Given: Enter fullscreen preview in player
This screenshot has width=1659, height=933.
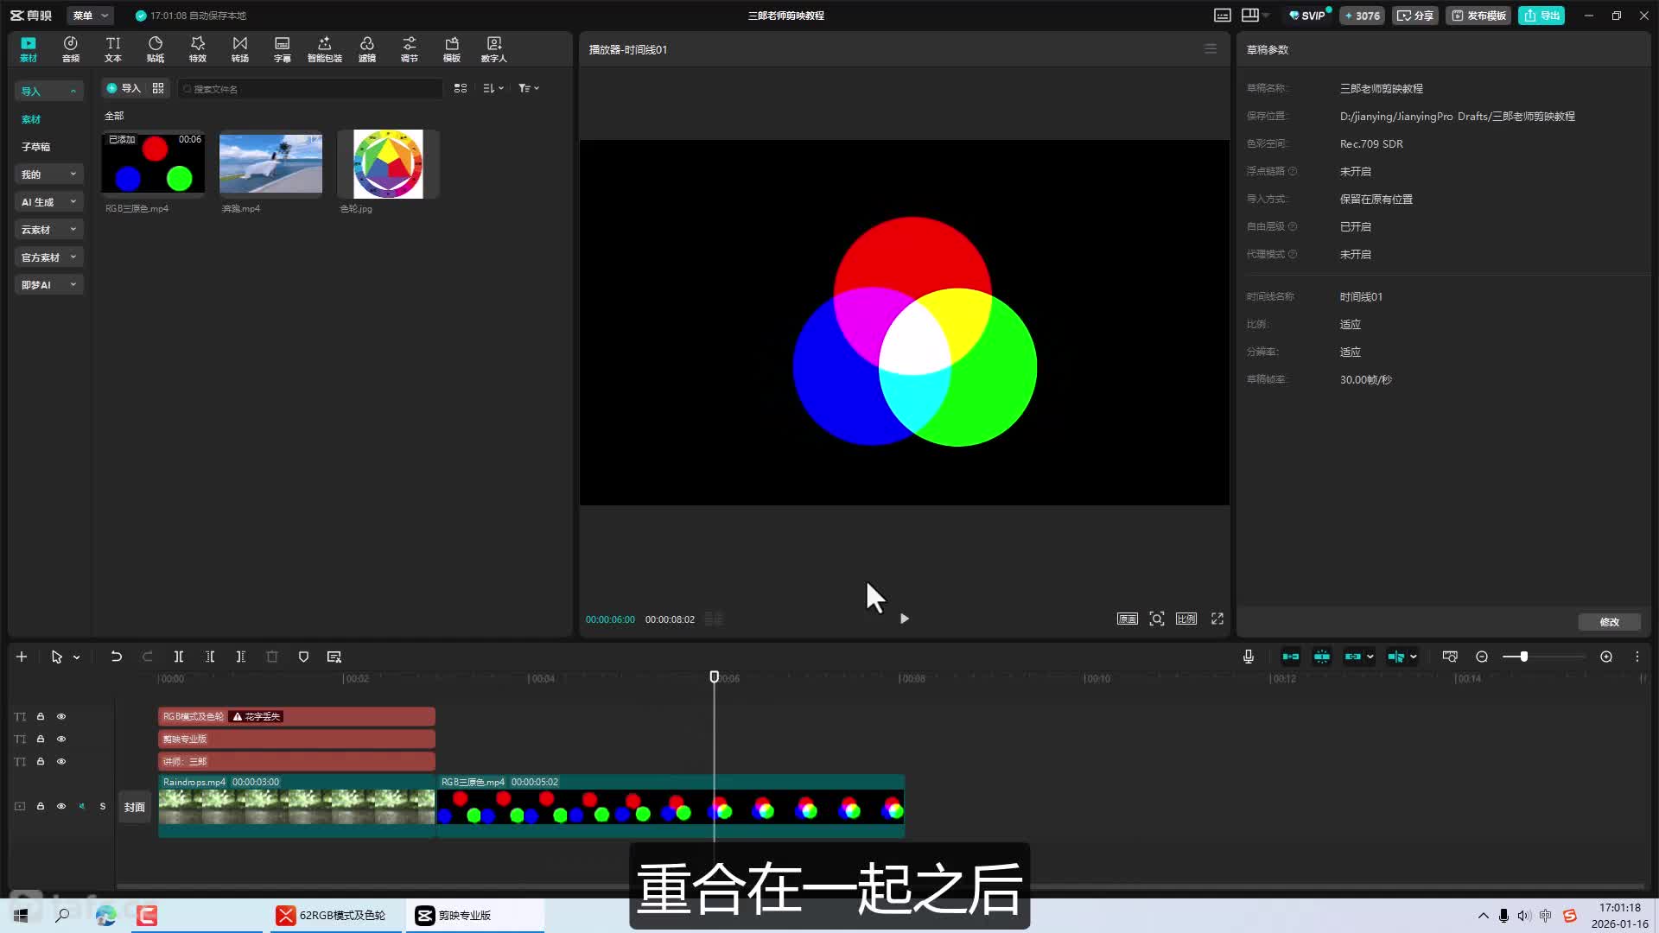Looking at the screenshot, I should pos(1217,619).
